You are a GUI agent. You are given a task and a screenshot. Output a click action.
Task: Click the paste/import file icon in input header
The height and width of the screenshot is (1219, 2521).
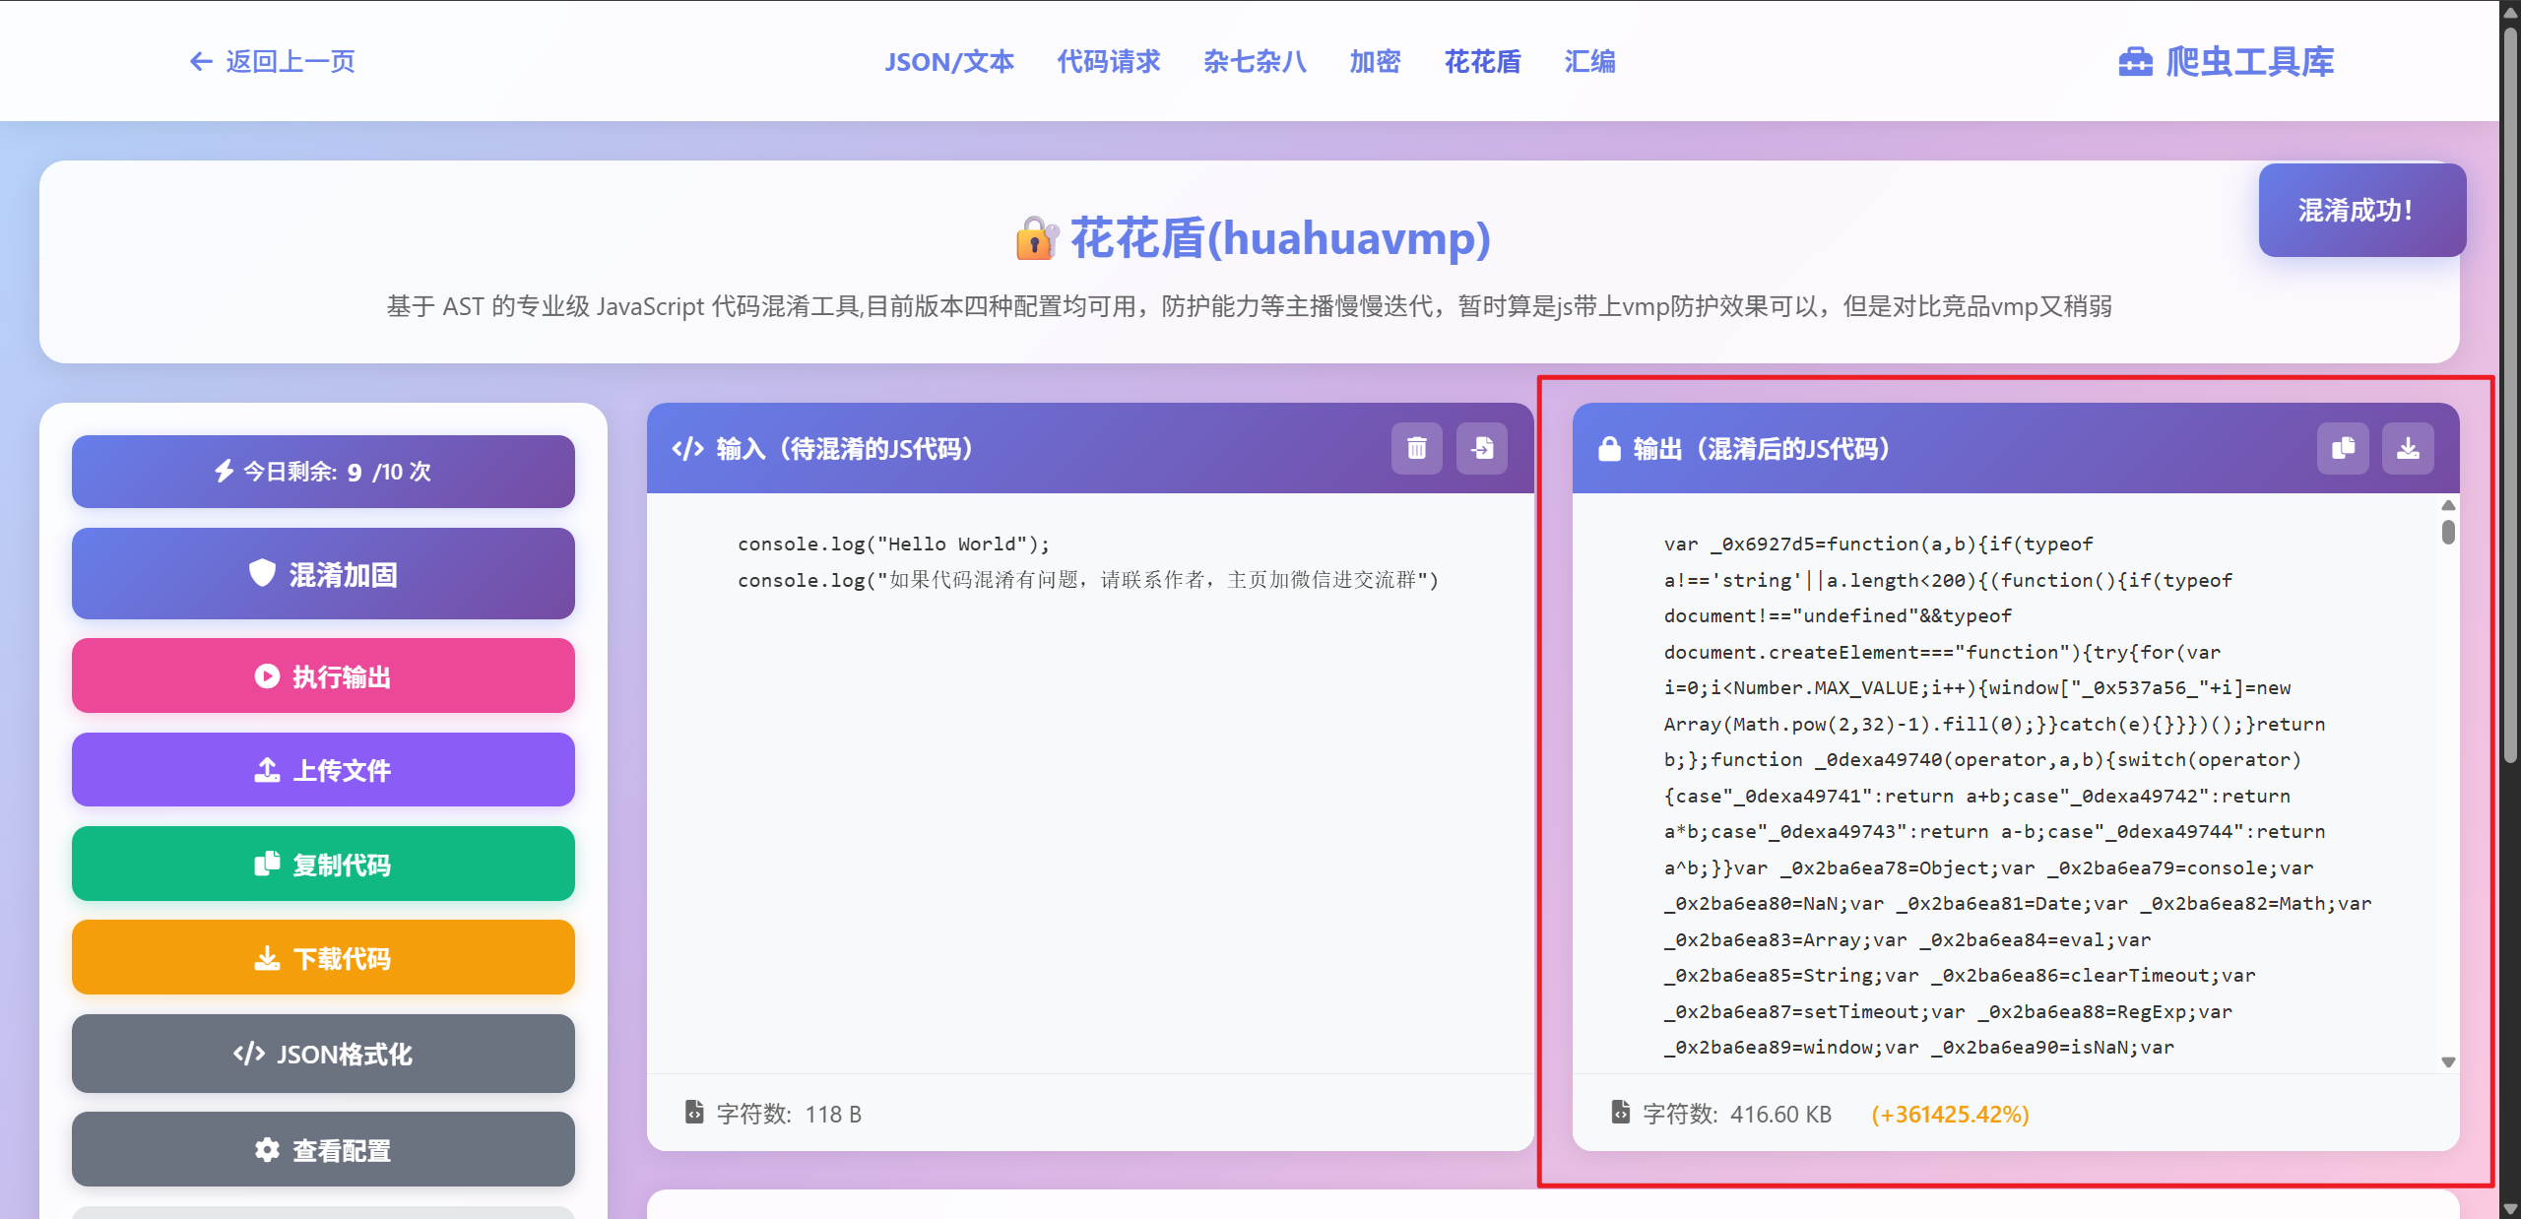pos(1482,449)
